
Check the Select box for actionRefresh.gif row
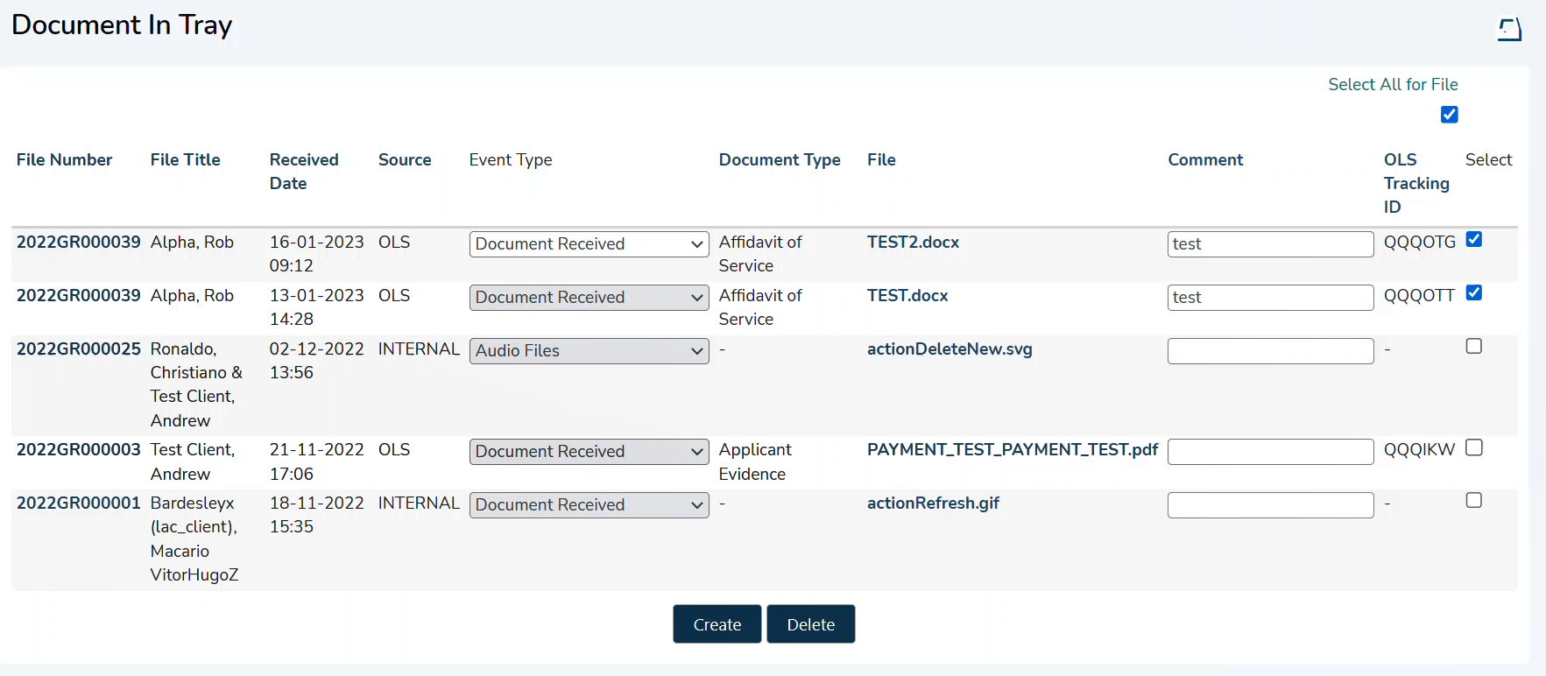[1474, 500]
